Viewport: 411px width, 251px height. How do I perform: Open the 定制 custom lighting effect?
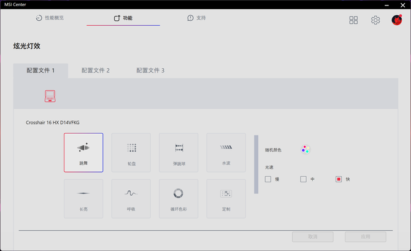pos(226,199)
